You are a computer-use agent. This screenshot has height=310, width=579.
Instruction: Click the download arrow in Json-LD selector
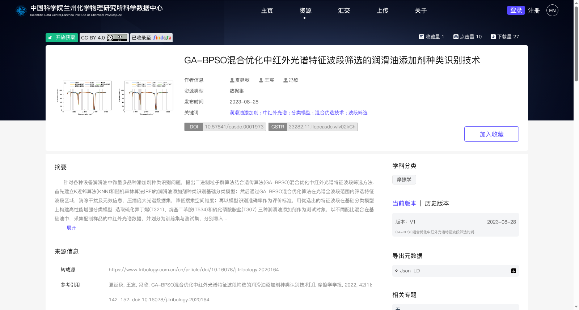coord(514,271)
